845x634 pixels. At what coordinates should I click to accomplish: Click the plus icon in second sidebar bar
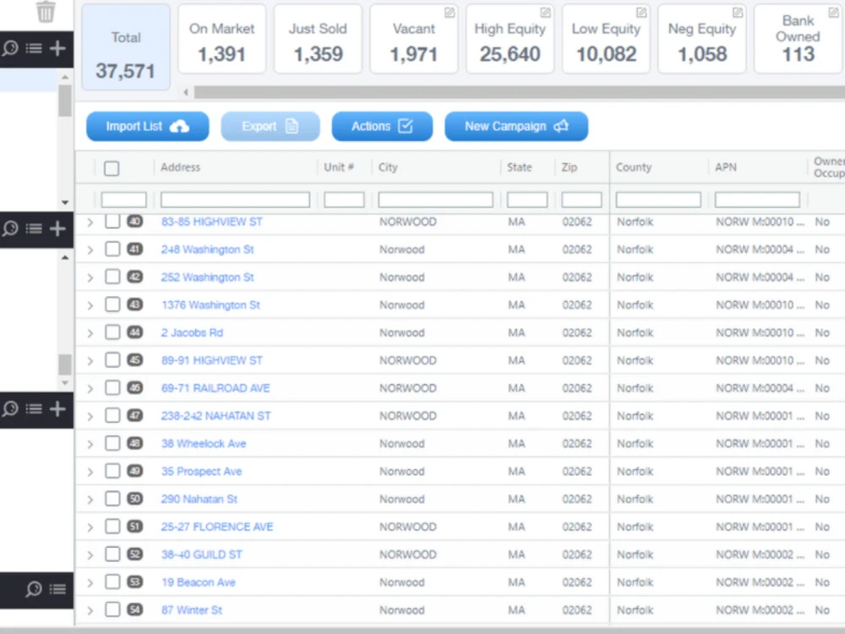(57, 229)
